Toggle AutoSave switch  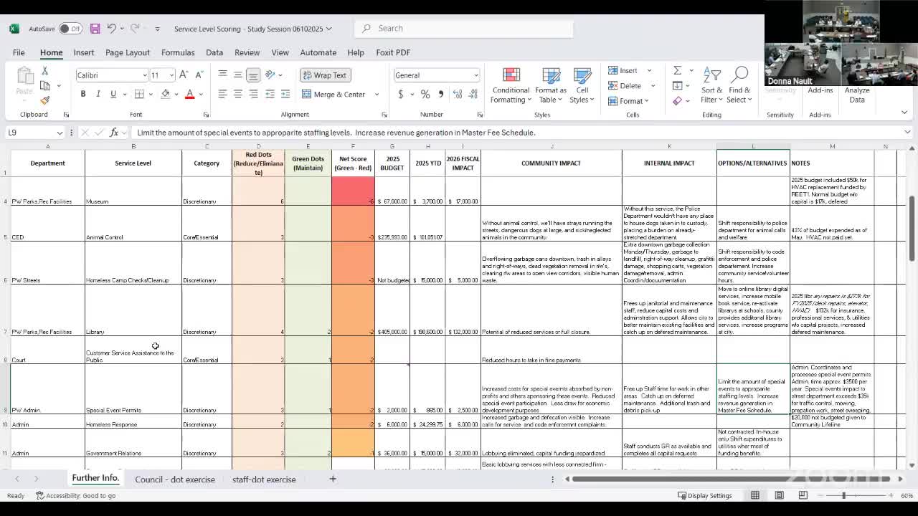click(x=70, y=29)
